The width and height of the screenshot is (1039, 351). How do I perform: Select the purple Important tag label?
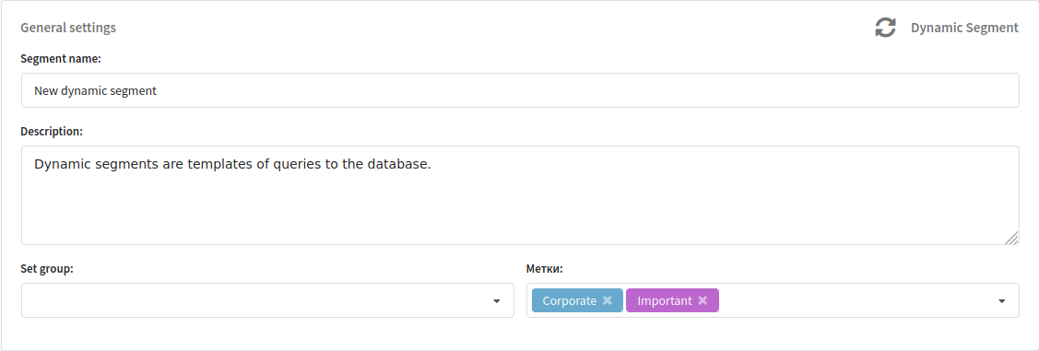click(x=665, y=300)
